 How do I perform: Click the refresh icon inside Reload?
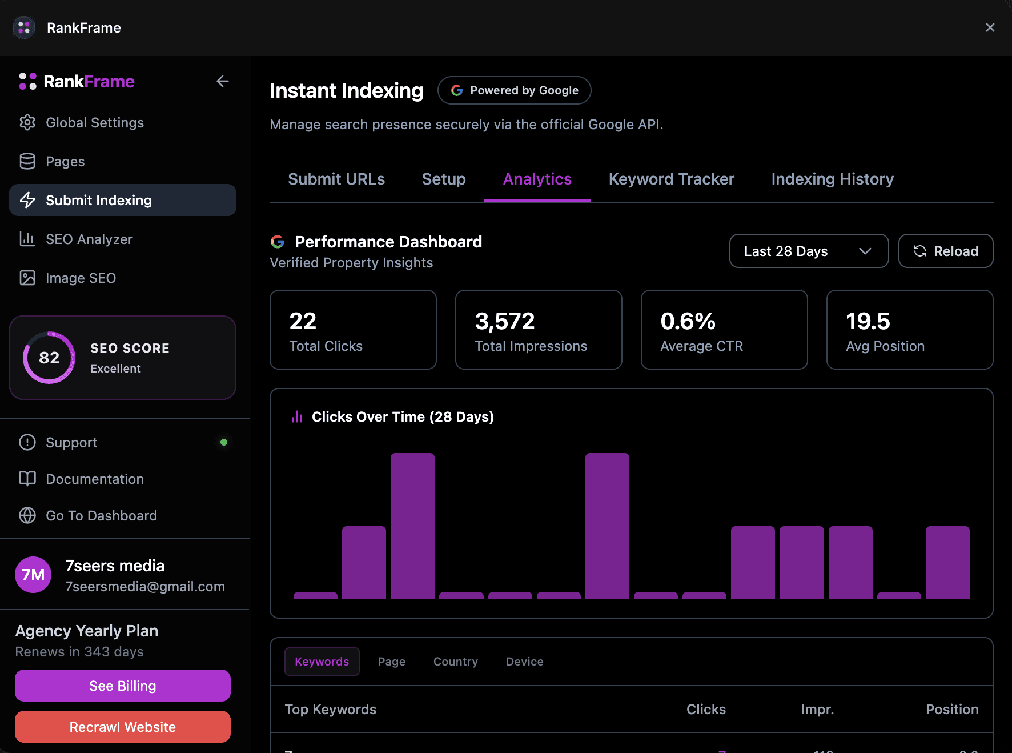coord(920,251)
